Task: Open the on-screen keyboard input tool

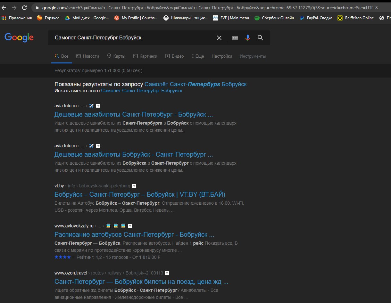Action: pyautogui.click(x=235, y=38)
